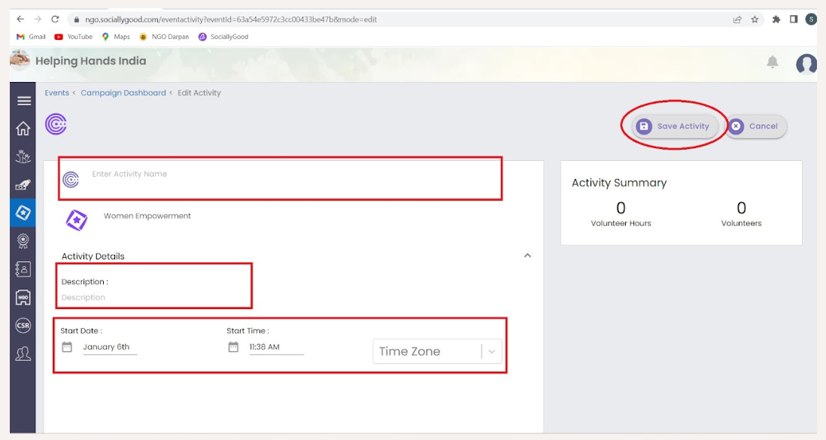Viewport: 826px width, 440px height.
Task: Click the contacts book sidebar icon
Action: tap(23, 269)
